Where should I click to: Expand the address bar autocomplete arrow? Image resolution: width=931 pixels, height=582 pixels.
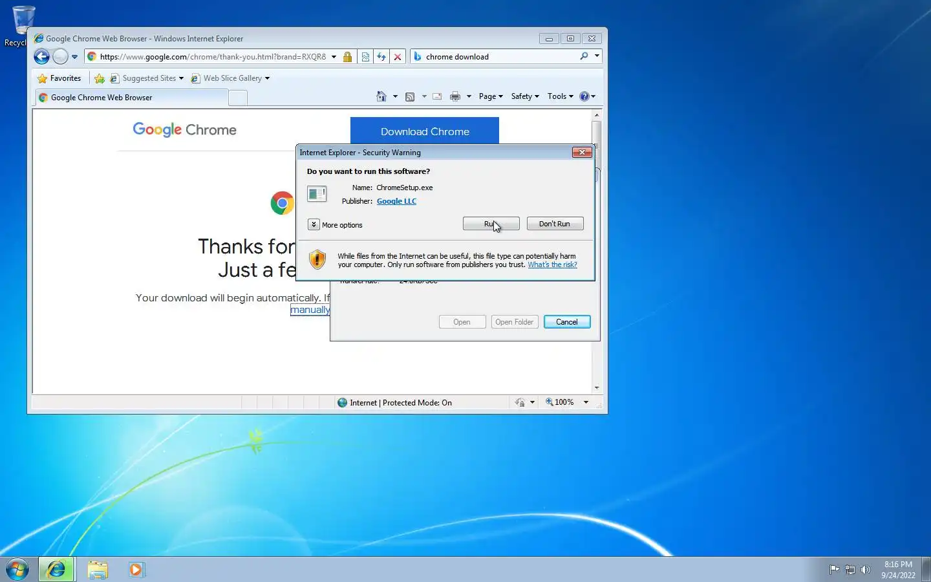(334, 57)
